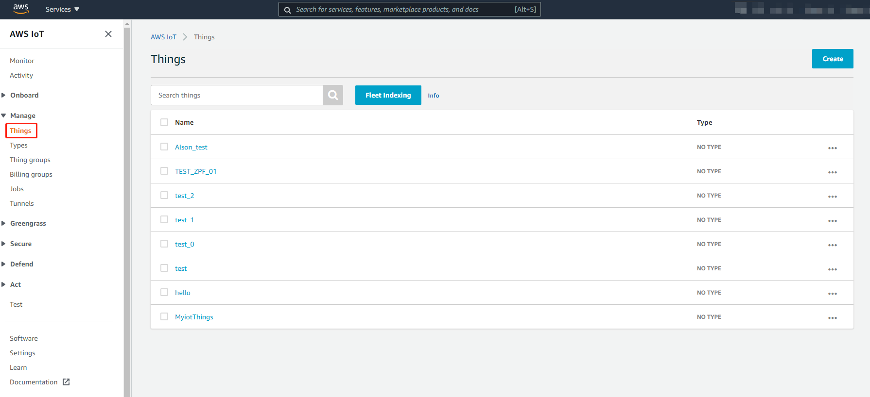Click the Type column header
Image resolution: width=870 pixels, height=397 pixels.
[704, 122]
